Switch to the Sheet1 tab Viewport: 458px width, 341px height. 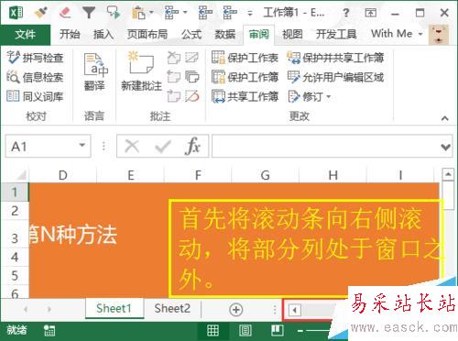pos(114,308)
